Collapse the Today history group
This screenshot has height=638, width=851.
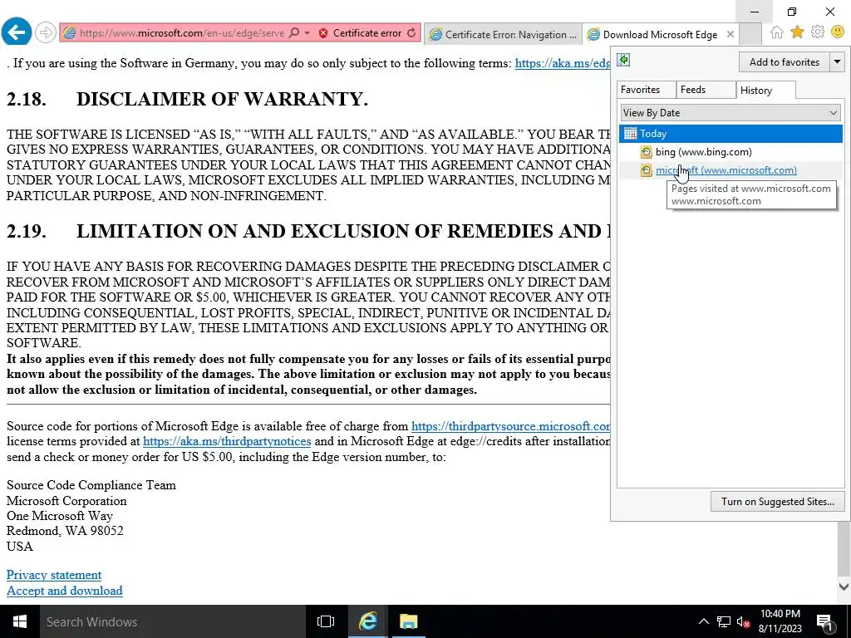(730, 134)
